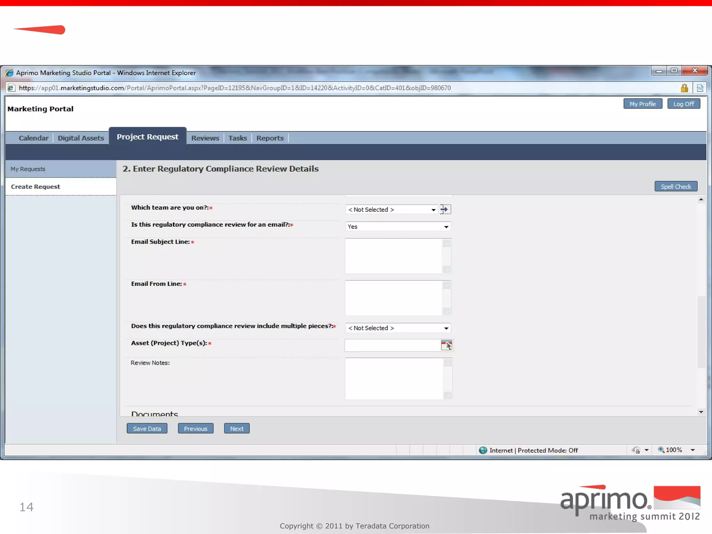The width and height of the screenshot is (712, 534).
Task: Click the arrow icon beside the team dropdown
Action: point(445,209)
